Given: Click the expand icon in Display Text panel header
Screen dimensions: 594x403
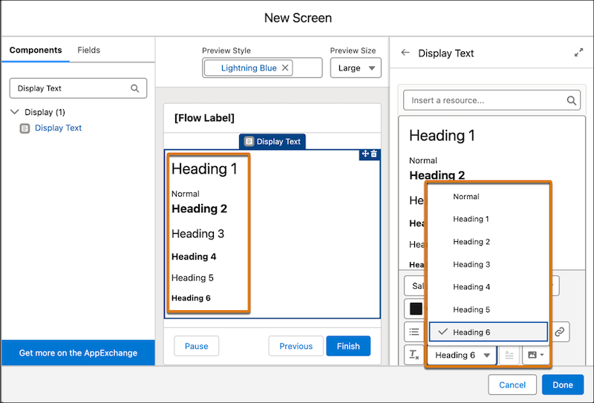Looking at the screenshot, I should click(578, 53).
